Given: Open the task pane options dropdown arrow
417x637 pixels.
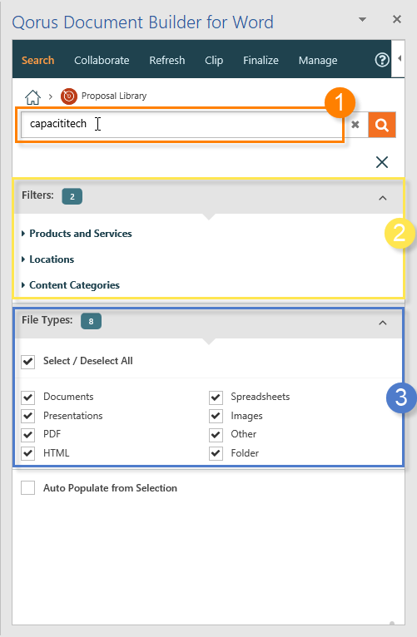Looking at the screenshot, I should click(362, 19).
